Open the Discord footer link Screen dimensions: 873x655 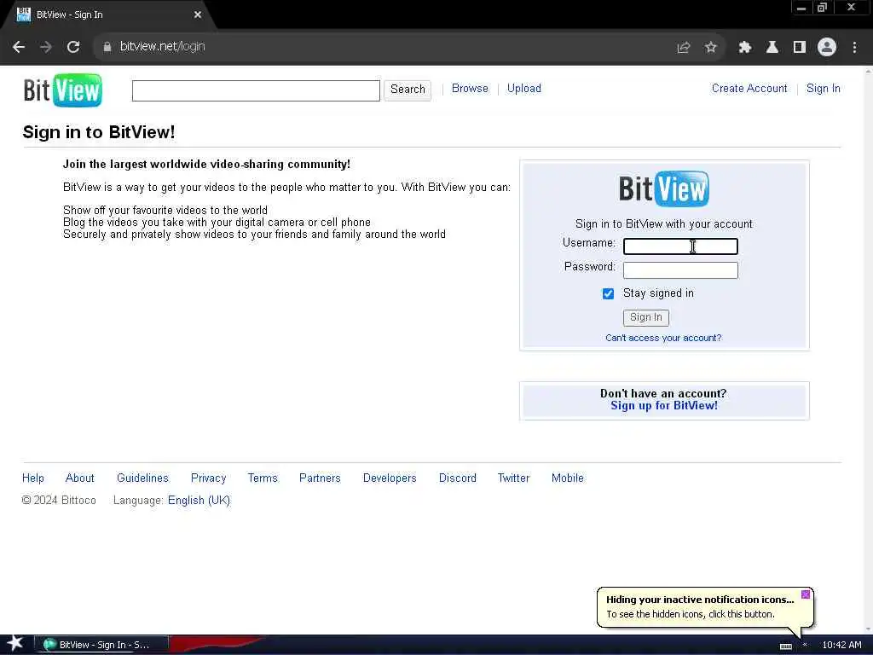457,478
